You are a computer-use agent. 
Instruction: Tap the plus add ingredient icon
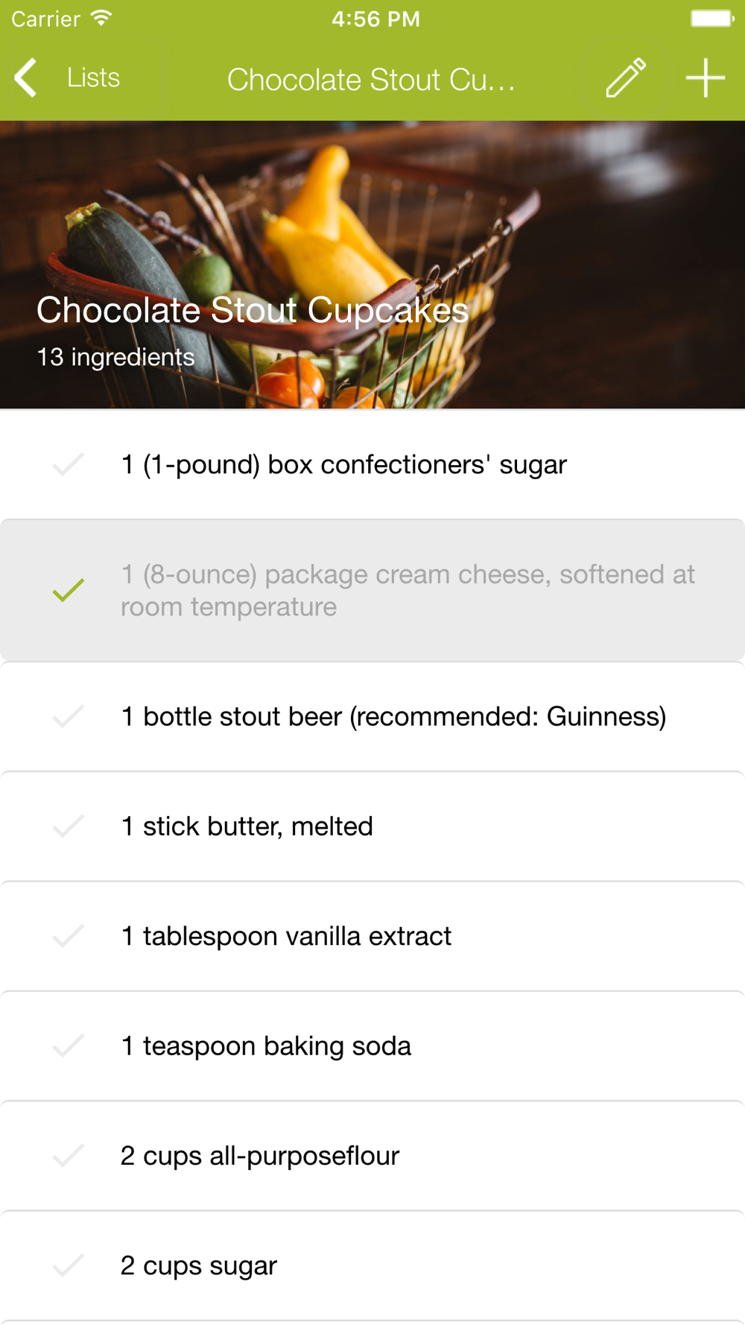point(705,78)
